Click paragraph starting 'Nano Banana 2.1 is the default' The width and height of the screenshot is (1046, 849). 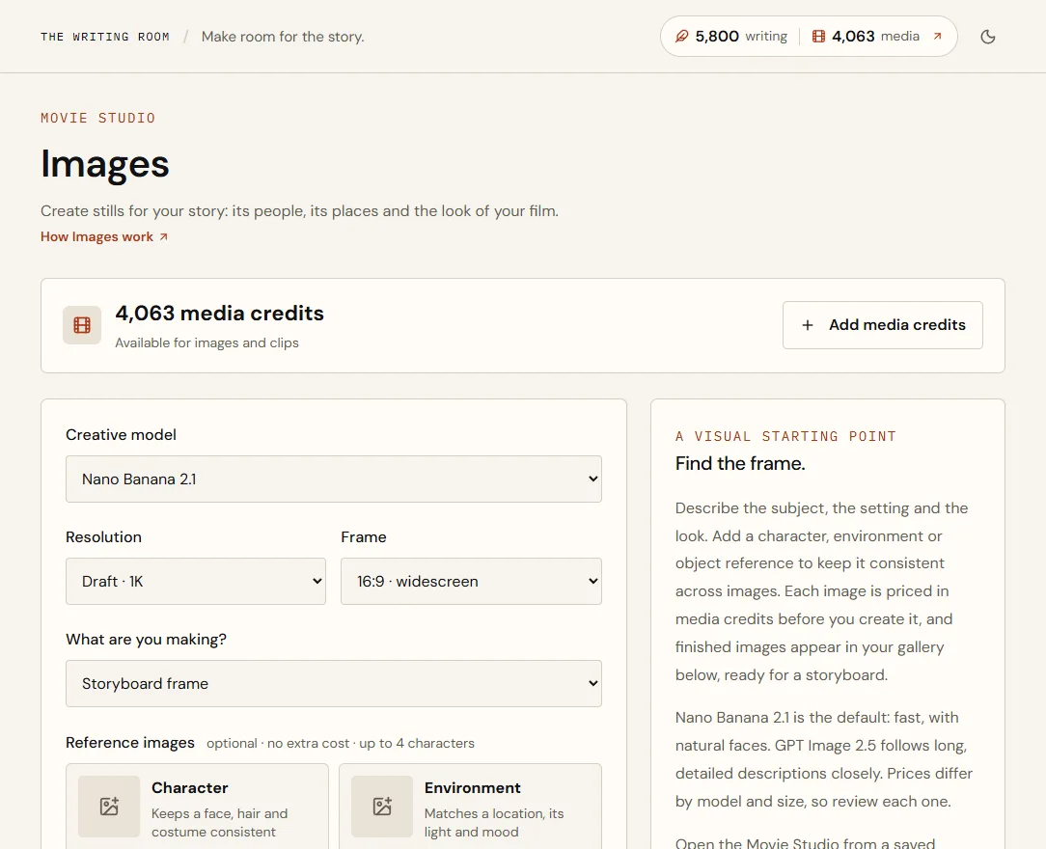(x=824, y=759)
